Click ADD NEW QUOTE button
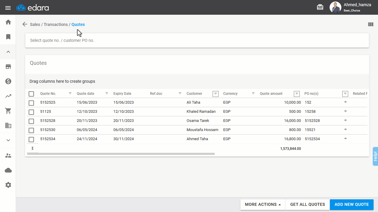The width and height of the screenshot is (378, 212). point(352,205)
